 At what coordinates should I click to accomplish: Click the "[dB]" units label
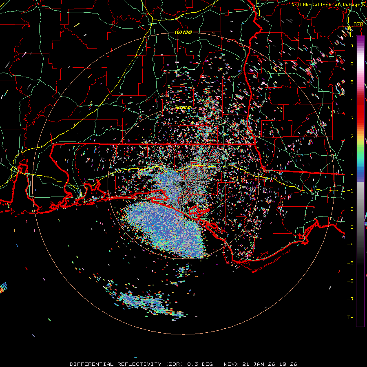(348, 29)
